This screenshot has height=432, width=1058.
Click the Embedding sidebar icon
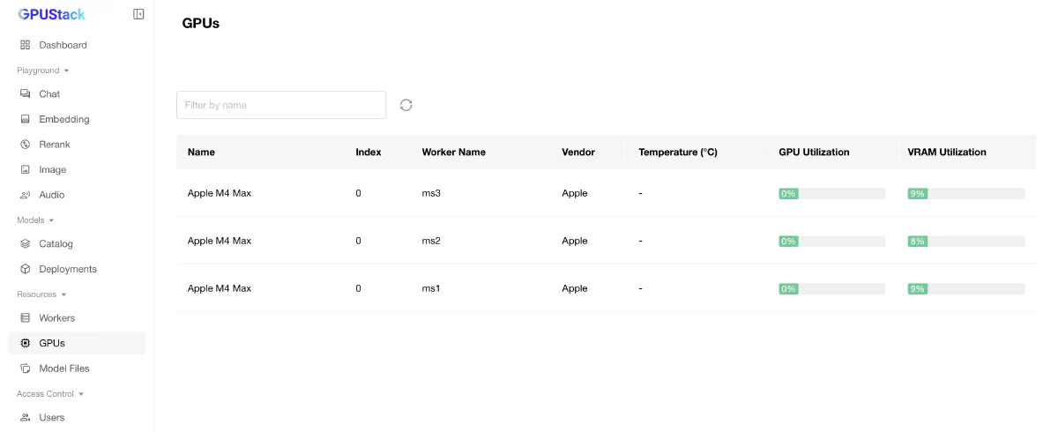pos(26,119)
